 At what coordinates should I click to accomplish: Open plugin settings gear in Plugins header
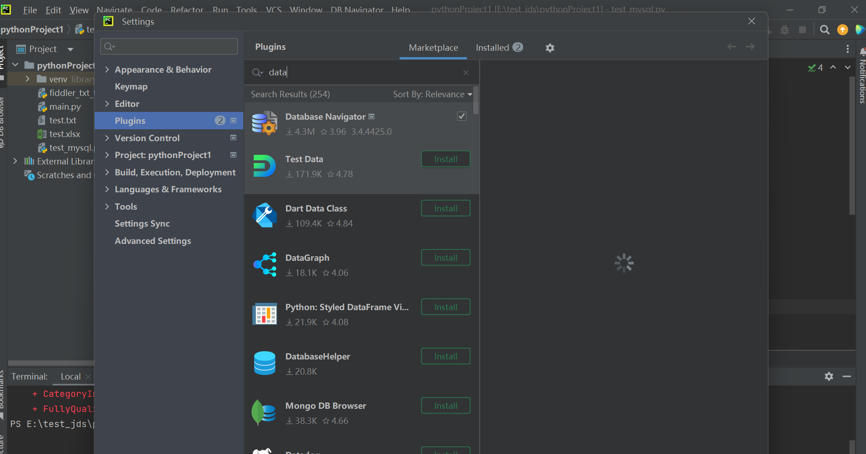point(550,48)
